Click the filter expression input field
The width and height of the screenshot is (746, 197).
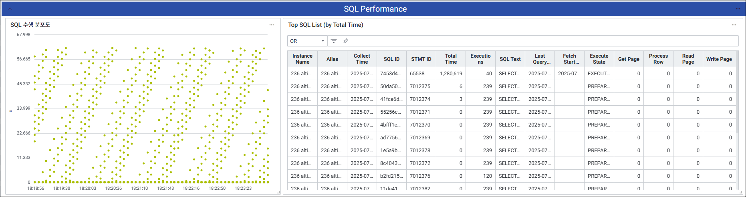541,41
